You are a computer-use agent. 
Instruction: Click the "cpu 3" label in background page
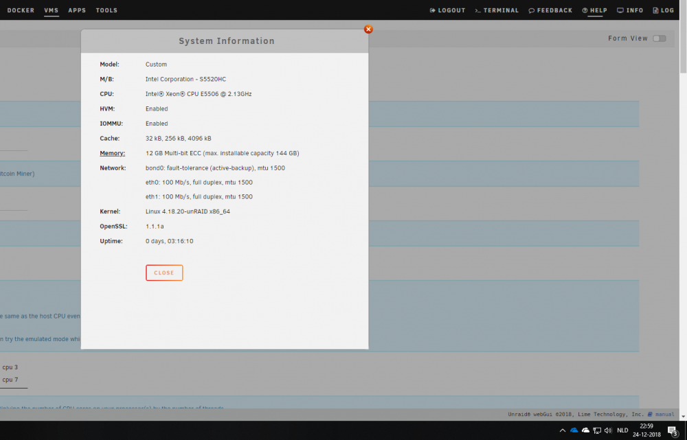click(10, 367)
